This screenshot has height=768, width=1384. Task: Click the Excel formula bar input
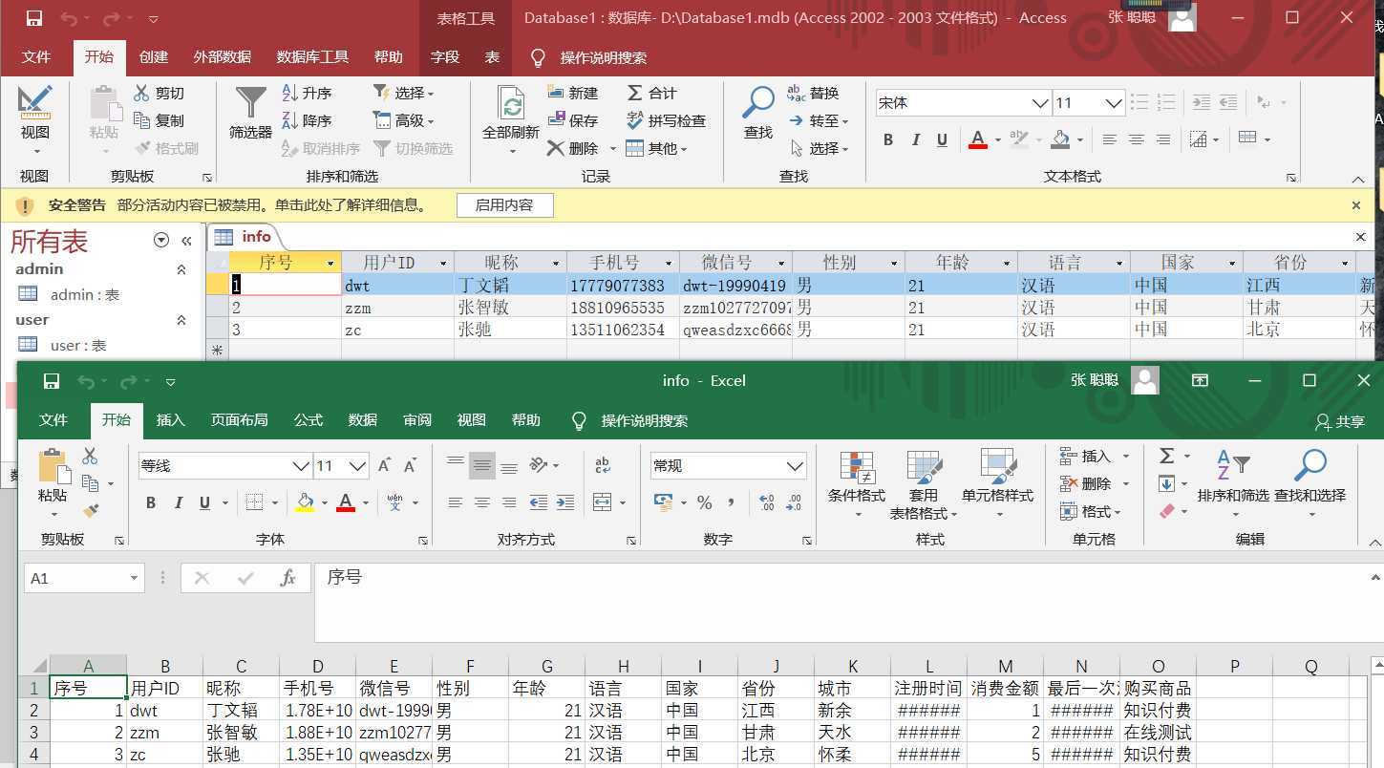pyautogui.click(x=849, y=602)
